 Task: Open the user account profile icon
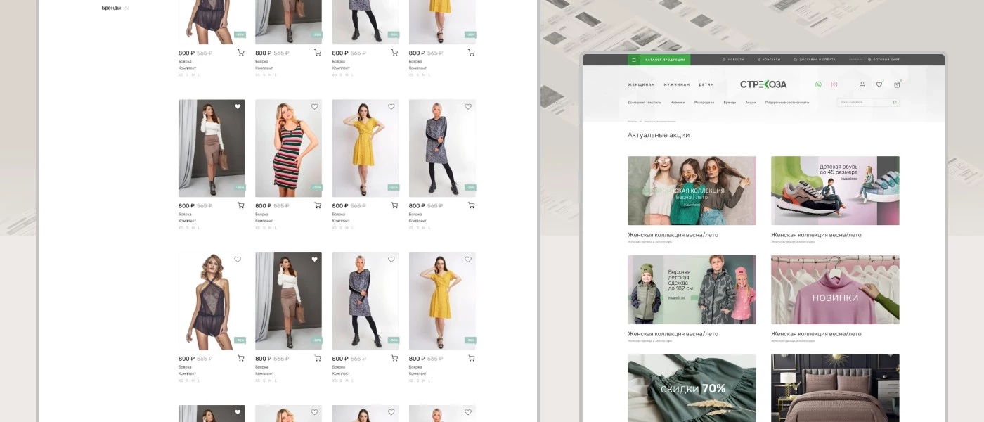point(862,84)
